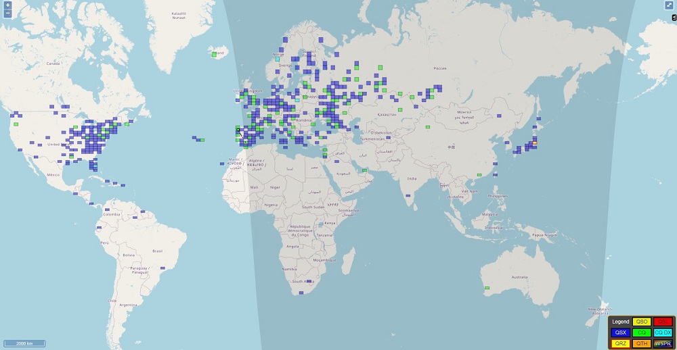
Task: Toggle the cyan CQ DX legend entry
Action: tap(663, 332)
